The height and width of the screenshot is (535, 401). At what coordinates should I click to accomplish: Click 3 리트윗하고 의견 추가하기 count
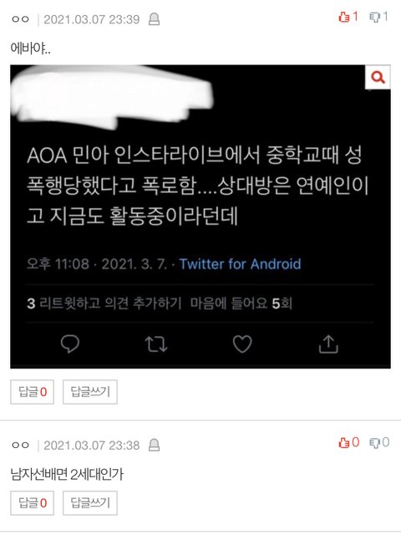[104, 303]
